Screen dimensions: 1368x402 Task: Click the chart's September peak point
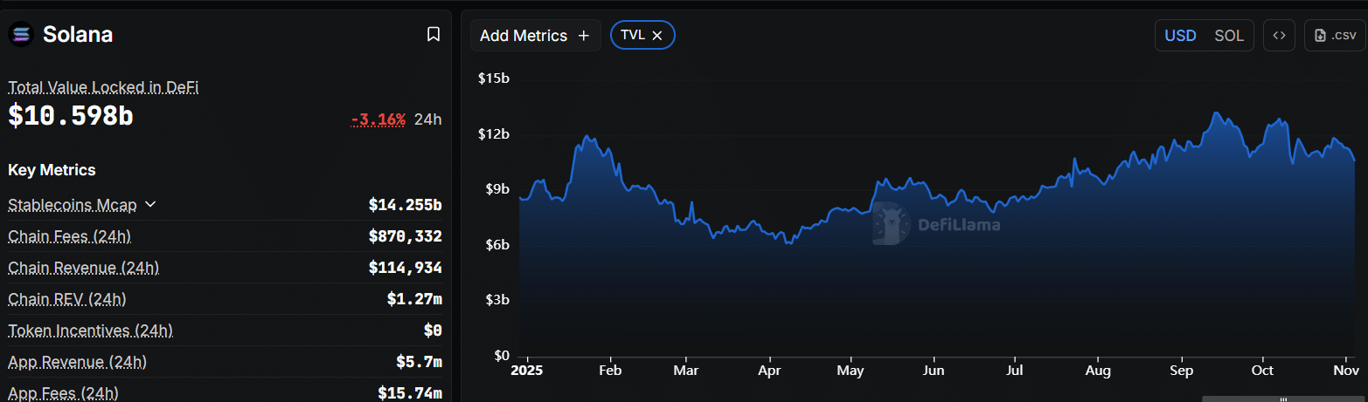[1216, 113]
